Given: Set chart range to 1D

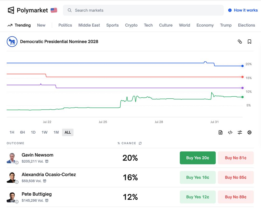Looking at the screenshot, I should point(33,133).
